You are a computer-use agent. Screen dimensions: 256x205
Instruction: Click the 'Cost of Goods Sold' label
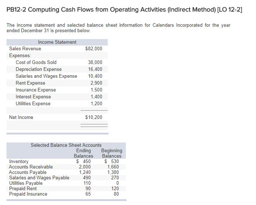coord(36,62)
